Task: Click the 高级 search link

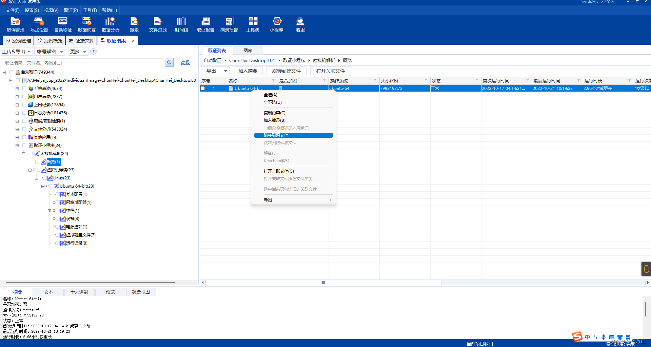Action: (x=185, y=62)
